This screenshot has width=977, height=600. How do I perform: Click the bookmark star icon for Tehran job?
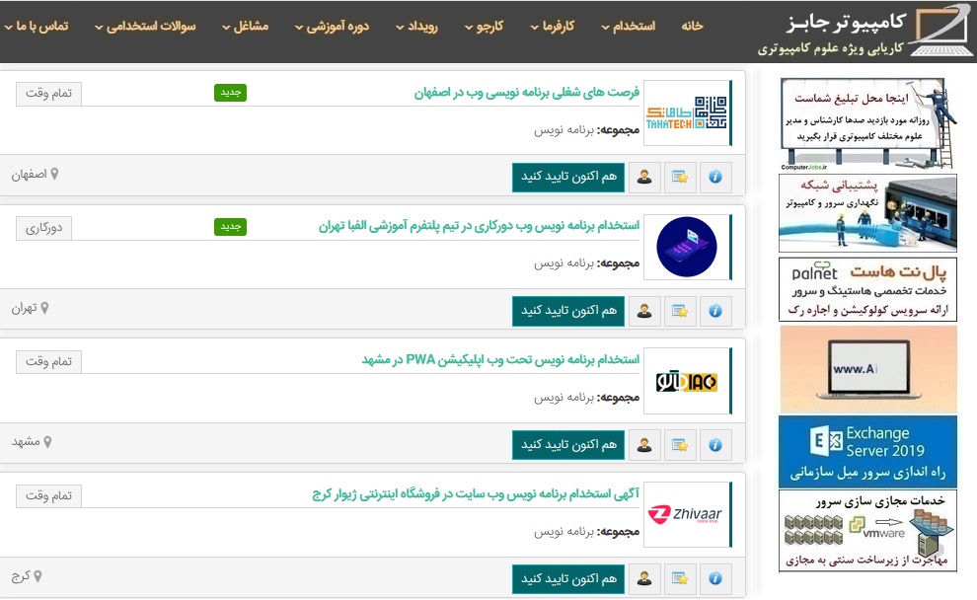click(680, 311)
